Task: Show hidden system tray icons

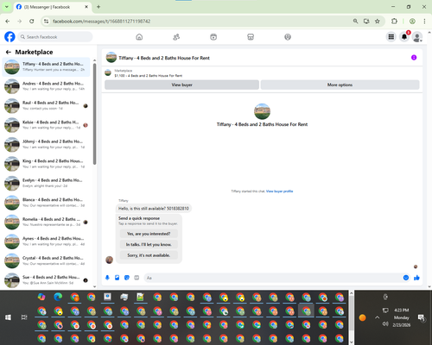Action: click(377, 317)
